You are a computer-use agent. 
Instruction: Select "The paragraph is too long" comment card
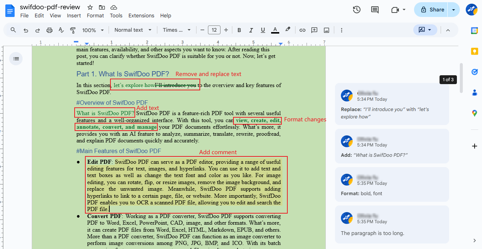(x=392, y=224)
